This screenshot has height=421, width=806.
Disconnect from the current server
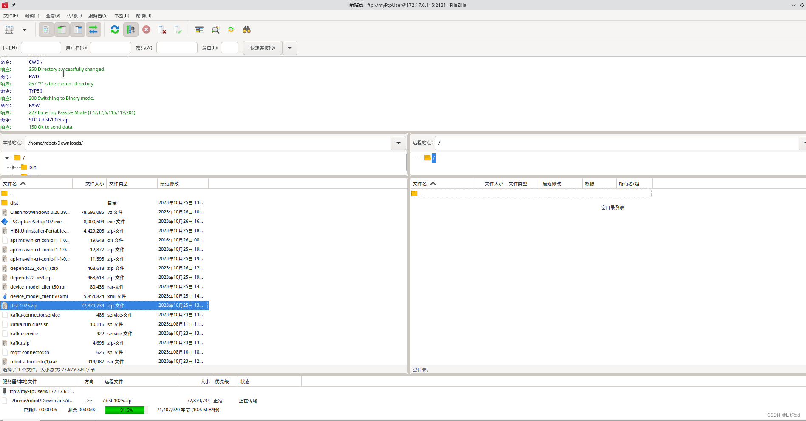162,30
